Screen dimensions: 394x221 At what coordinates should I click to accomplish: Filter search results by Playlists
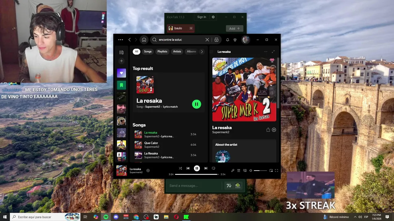162,52
